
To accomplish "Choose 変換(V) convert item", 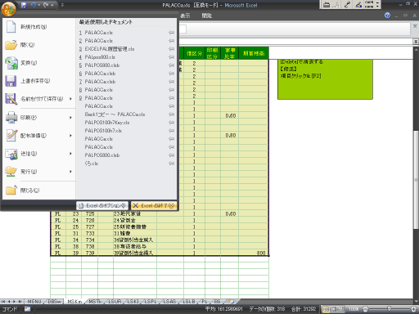I will [x=39, y=63].
